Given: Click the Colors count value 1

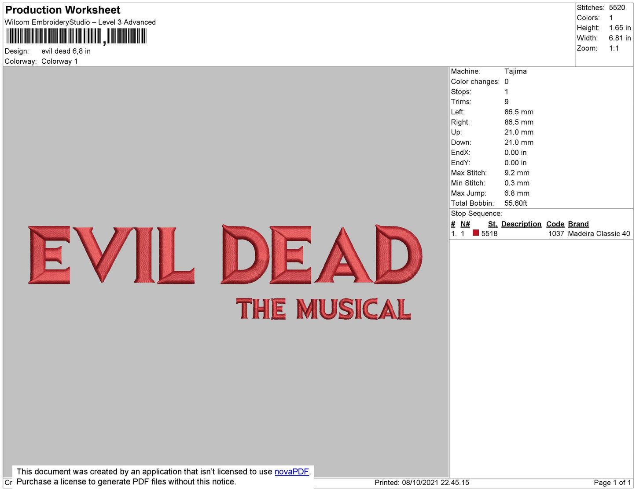Looking at the screenshot, I should 611,18.
